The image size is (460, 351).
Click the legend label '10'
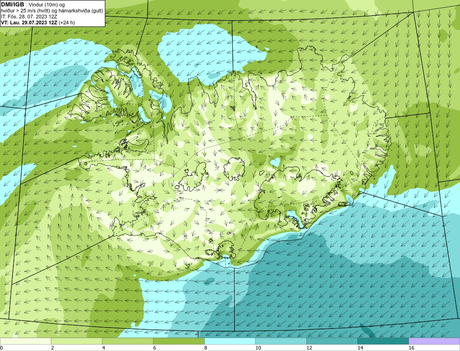(258, 348)
